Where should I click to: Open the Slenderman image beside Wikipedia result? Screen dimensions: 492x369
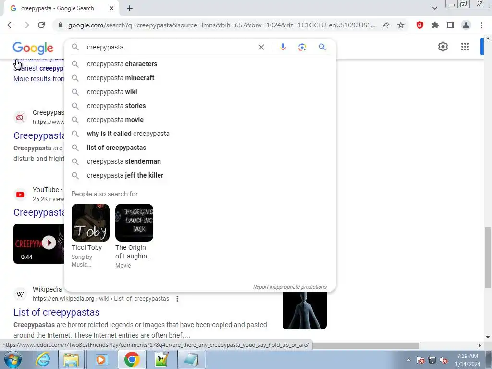(304, 310)
